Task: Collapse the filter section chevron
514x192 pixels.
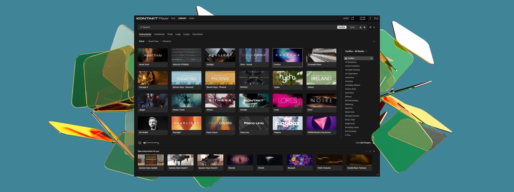Action: click(x=374, y=41)
